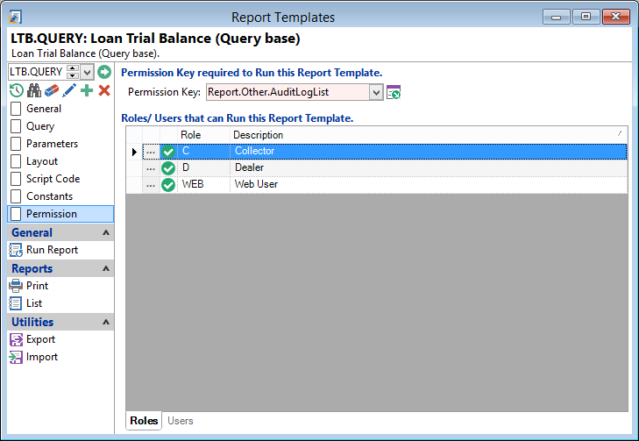
Task: Click the blue pencil edit icon
Action: 69,90
